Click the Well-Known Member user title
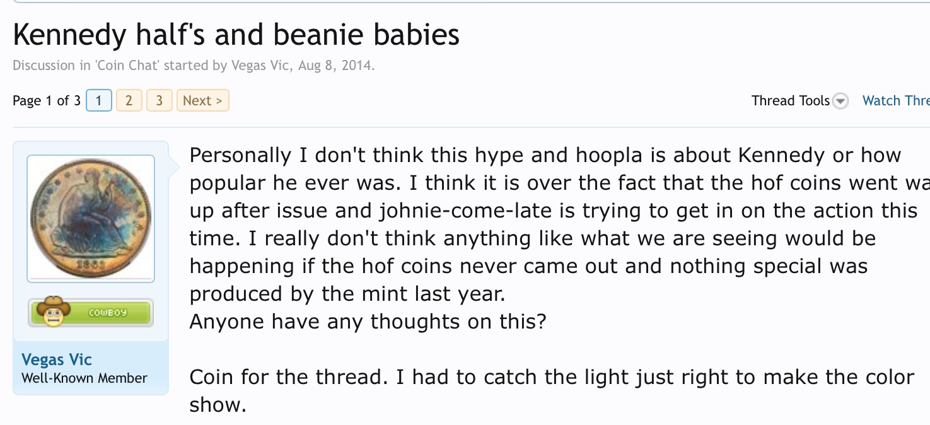The height and width of the screenshot is (425, 930). point(84,378)
